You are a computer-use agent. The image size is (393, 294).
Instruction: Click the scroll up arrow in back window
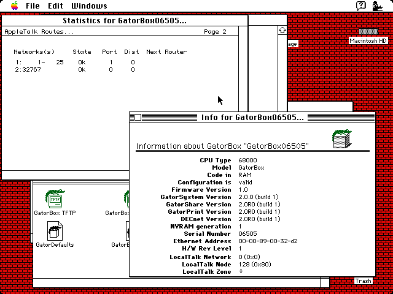coord(282,31)
